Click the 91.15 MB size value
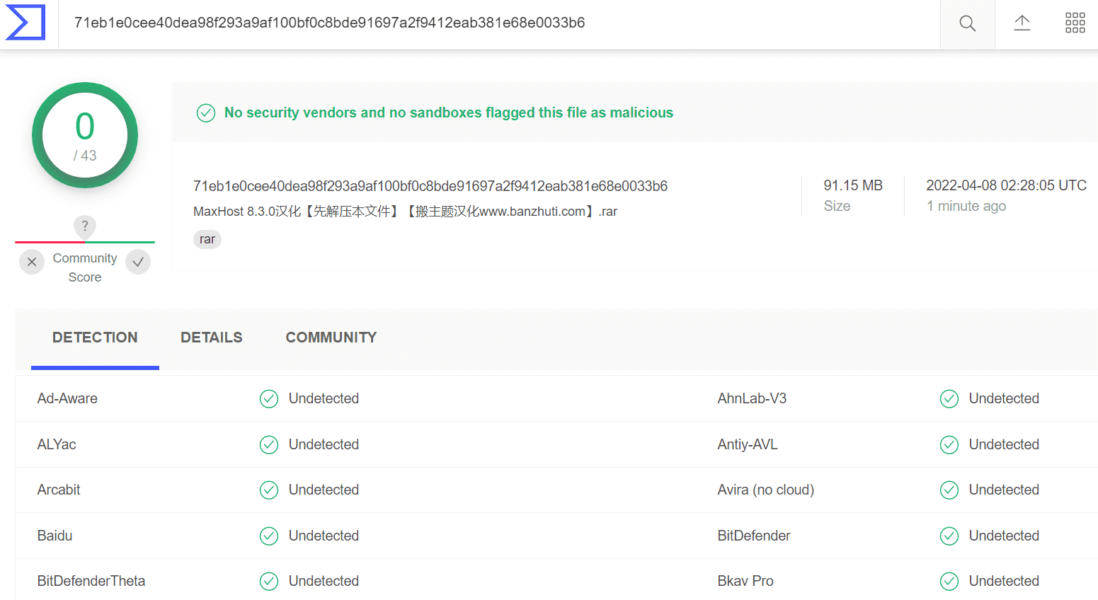Image resolution: width=1098 pixels, height=600 pixels. click(x=853, y=185)
